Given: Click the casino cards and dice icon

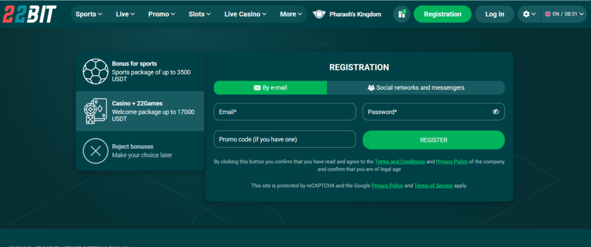Looking at the screenshot, I should tap(95, 111).
